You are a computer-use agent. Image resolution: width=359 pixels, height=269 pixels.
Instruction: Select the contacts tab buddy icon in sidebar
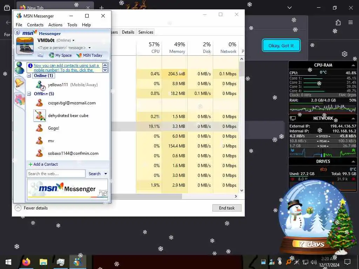point(20,68)
